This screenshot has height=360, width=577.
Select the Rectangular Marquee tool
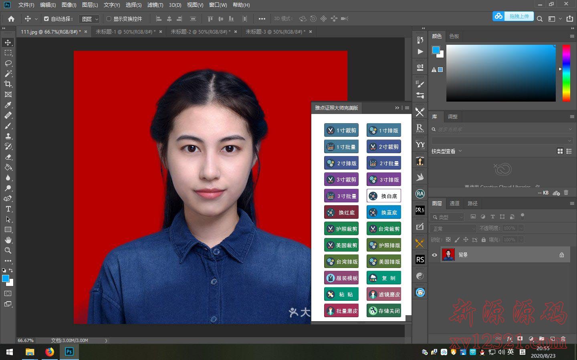click(x=8, y=53)
